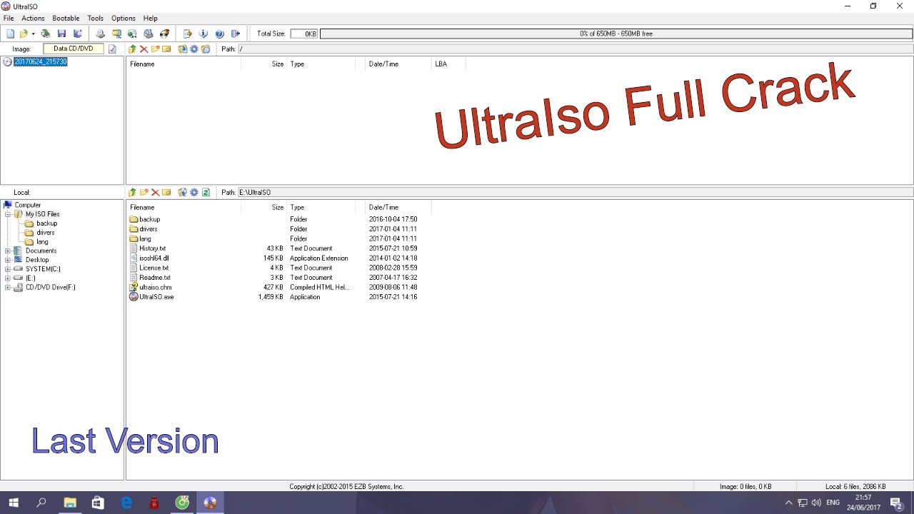Click the volume speaker tray icon

(x=816, y=503)
